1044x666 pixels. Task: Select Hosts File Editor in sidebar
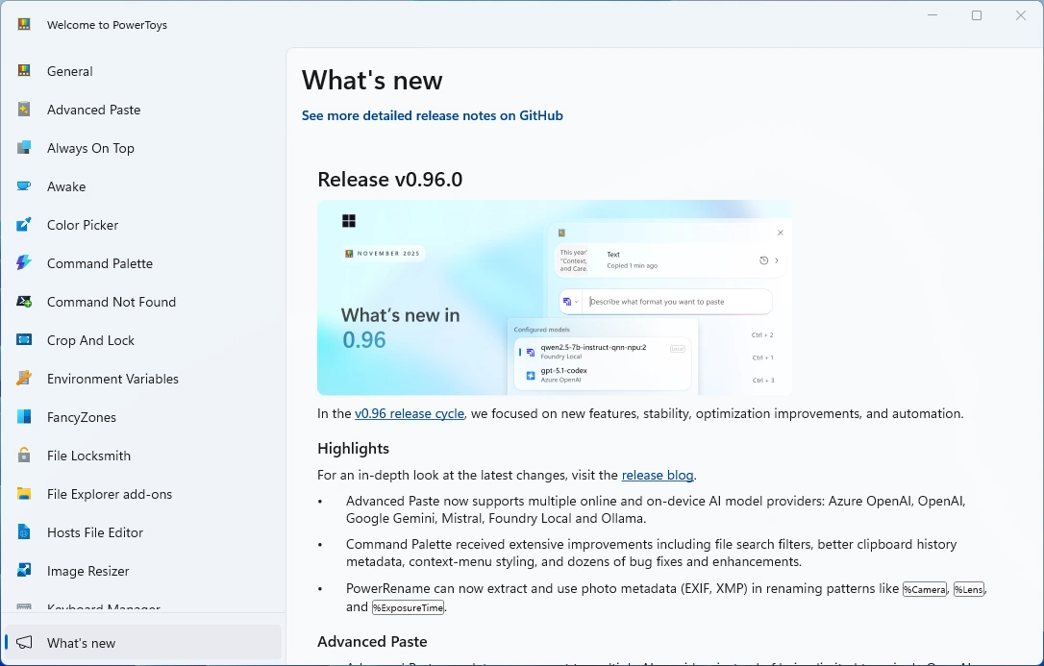coord(95,532)
